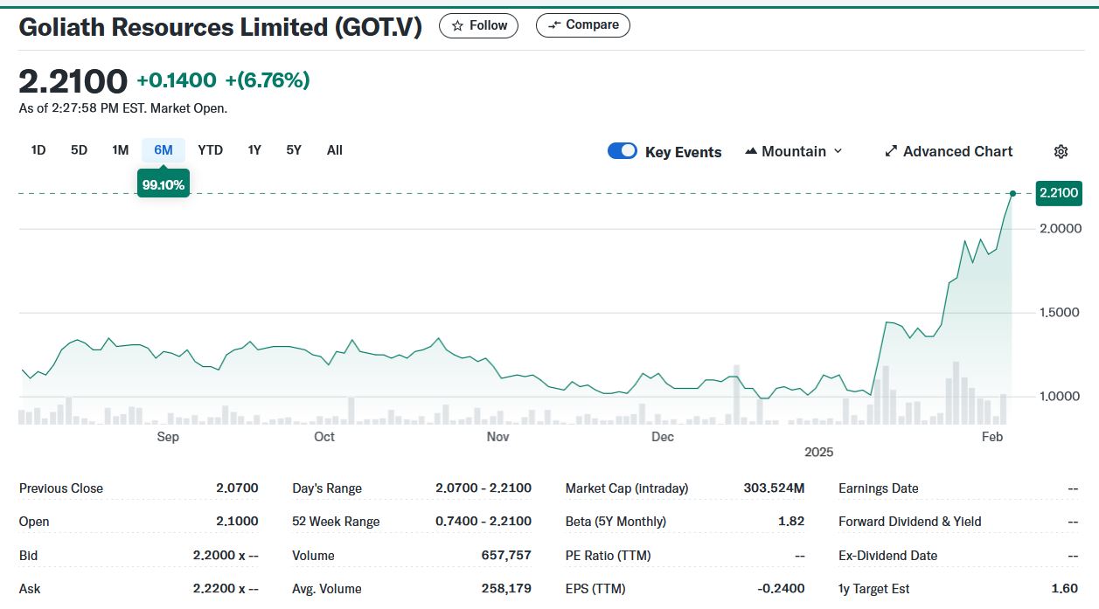Show the 1Y price range

coord(254,150)
